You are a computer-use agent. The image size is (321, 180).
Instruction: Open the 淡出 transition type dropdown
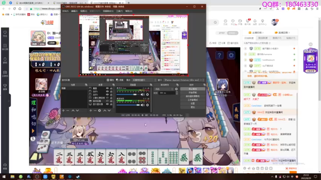[164, 89]
